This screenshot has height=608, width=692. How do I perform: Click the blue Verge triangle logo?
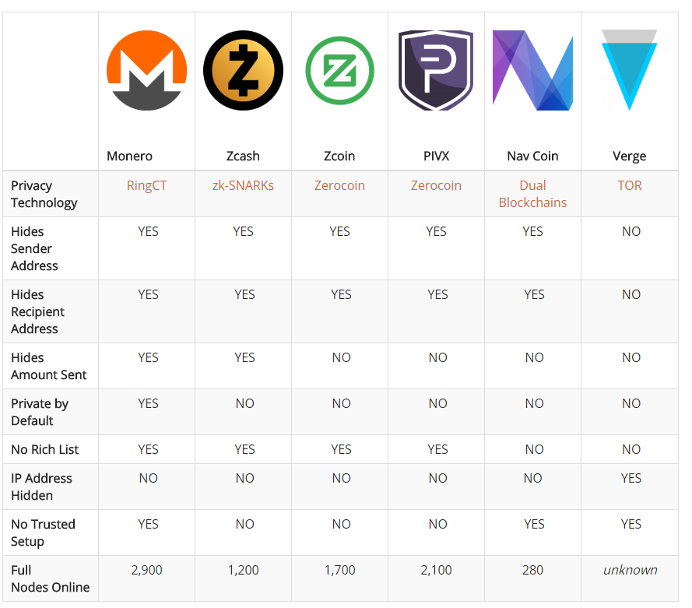point(629,70)
